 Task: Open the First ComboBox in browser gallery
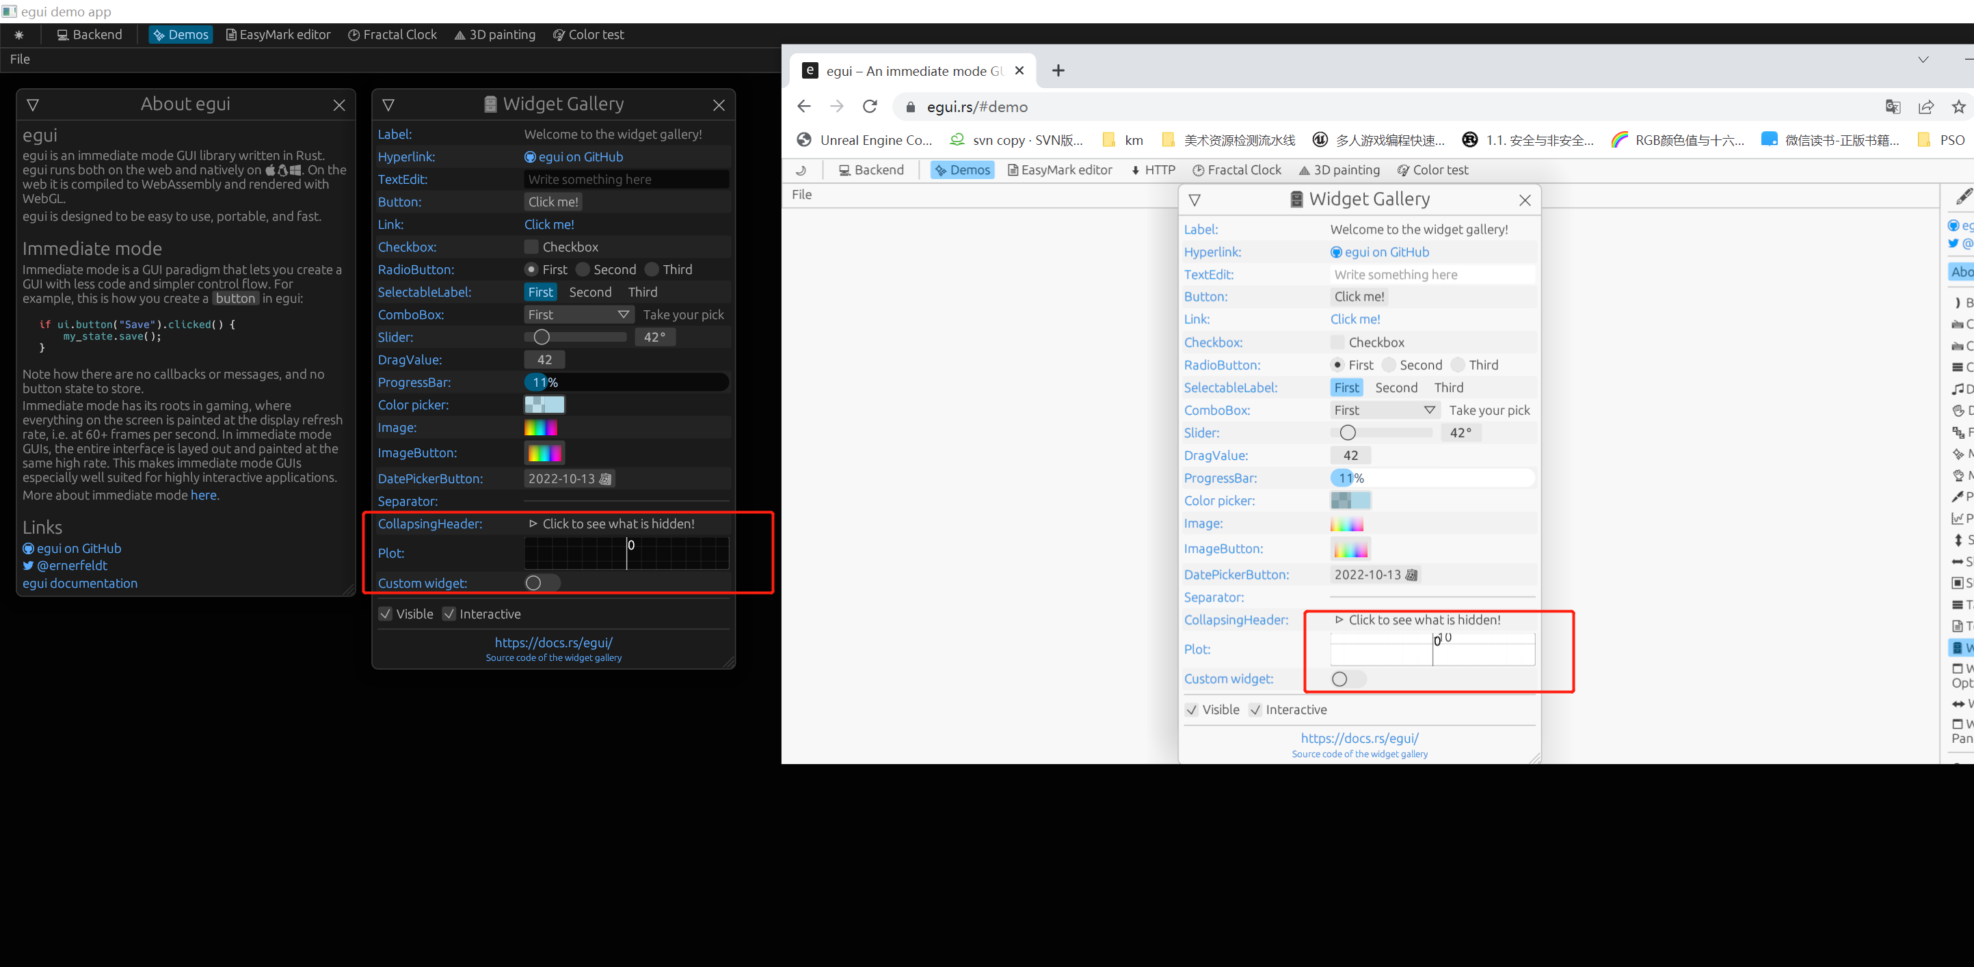tap(1385, 411)
